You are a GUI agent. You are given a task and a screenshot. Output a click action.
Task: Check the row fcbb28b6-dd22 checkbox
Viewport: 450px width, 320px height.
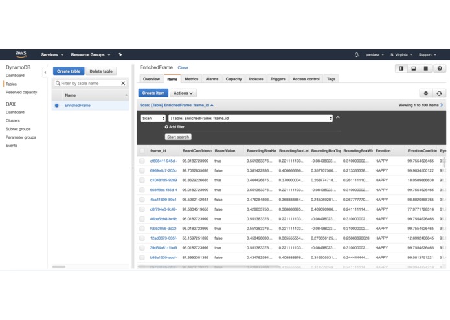[x=142, y=229]
